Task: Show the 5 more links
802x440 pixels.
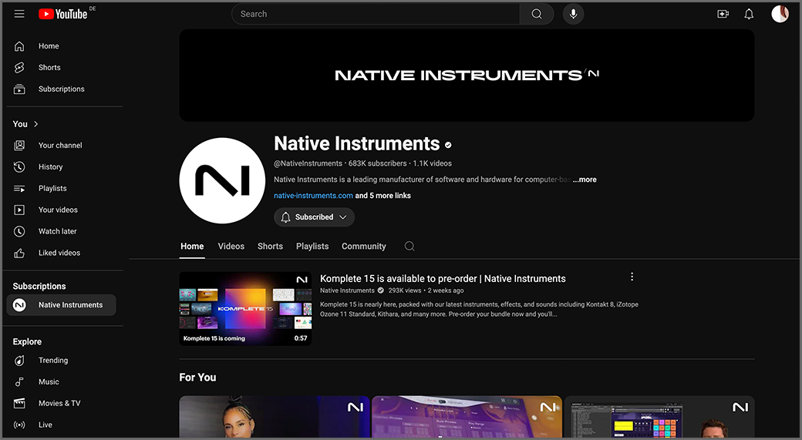Action: click(383, 195)
